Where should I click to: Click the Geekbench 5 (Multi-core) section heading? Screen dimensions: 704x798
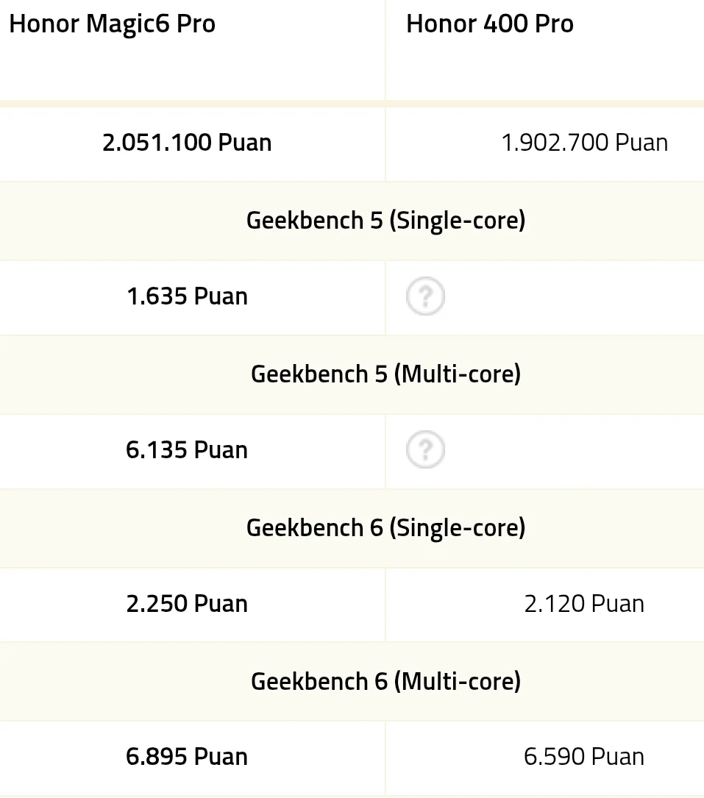(x=385, y=374)
